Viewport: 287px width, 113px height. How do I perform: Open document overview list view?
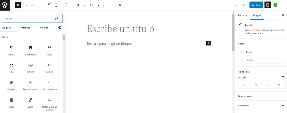[40, 5]
